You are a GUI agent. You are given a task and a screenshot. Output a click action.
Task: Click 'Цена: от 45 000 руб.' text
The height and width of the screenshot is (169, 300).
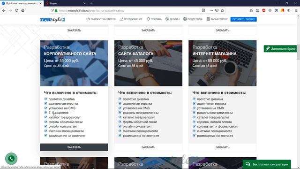point(135,61)
